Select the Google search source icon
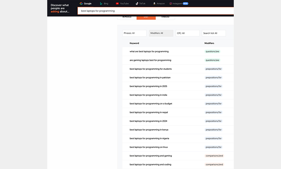 [81, 3]
